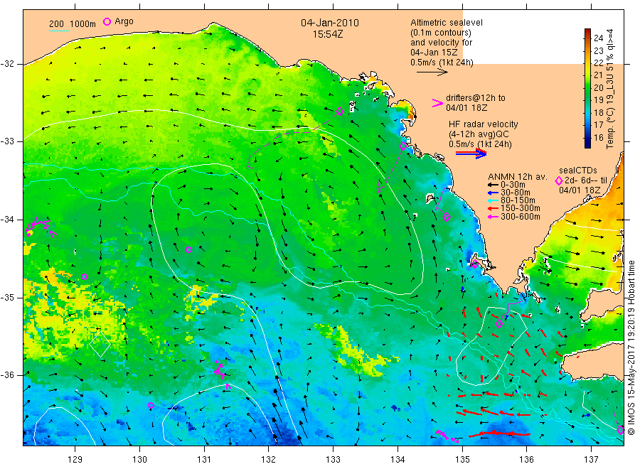The image size is (640, 469).
Task: Click the 'ANMN 12h av.' legend heading
Action: click(x=518, y=177)
